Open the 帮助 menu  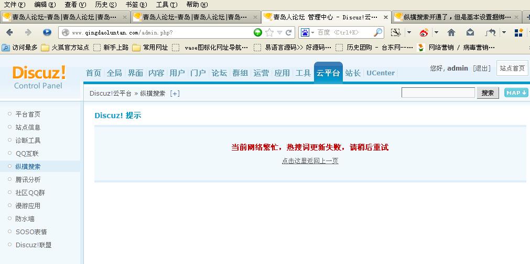(x=197, y=5)
